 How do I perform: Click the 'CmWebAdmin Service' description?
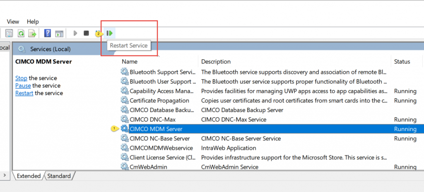[x=229, y=167]
